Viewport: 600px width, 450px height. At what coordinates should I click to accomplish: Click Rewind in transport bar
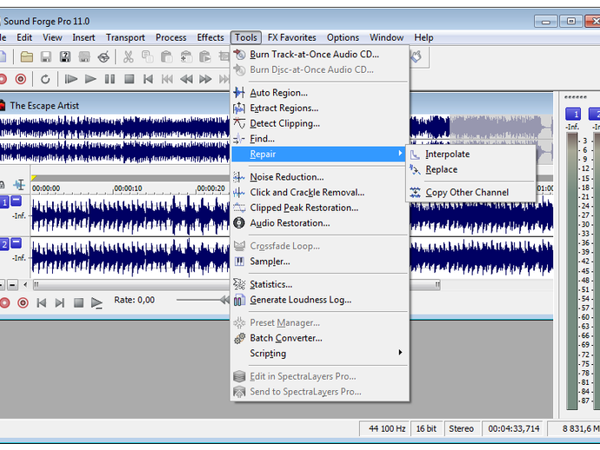coord(186,79)
